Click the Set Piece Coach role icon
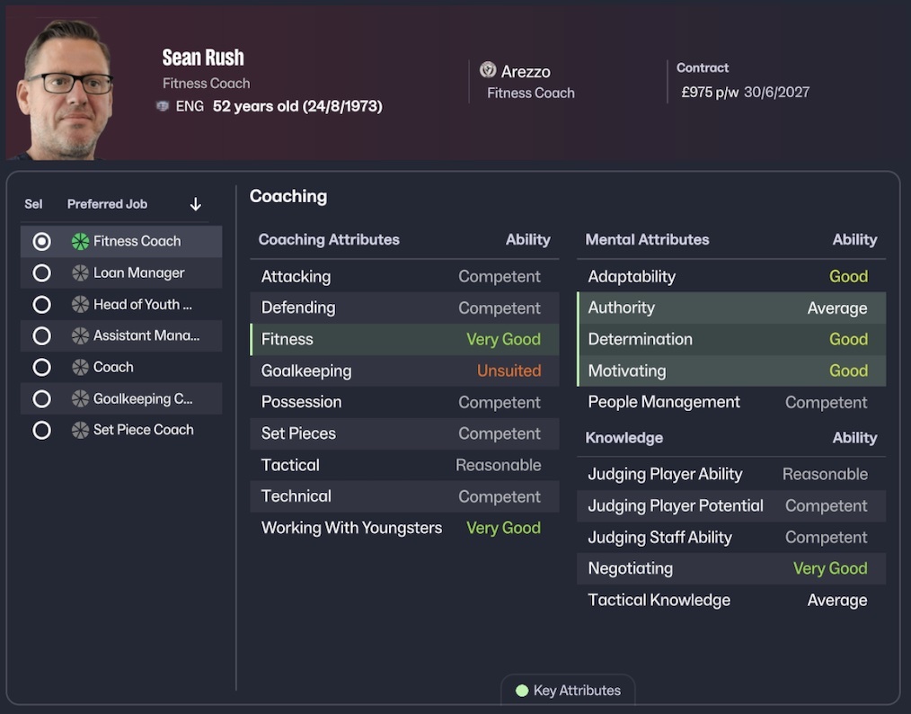 click(x=81, y=430)
